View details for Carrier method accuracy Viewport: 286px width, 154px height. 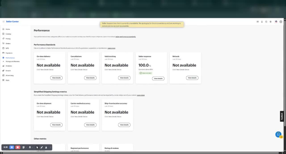coord(90,125)
